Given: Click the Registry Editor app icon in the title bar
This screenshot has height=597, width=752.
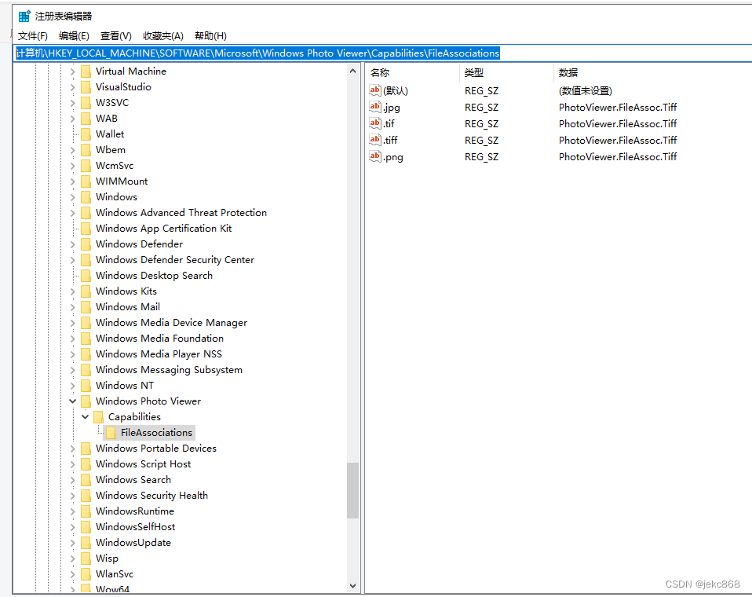Looking at the screenshot, I should click(24, 16).
